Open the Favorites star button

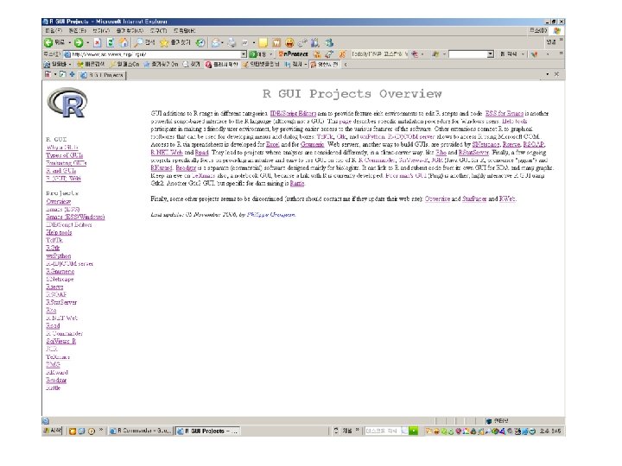pyautogui.click(x=175, y=42)
